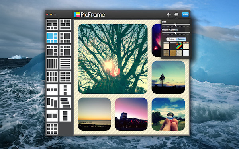
Task: Choose the plain white pattern swatch
Action: 186,53
